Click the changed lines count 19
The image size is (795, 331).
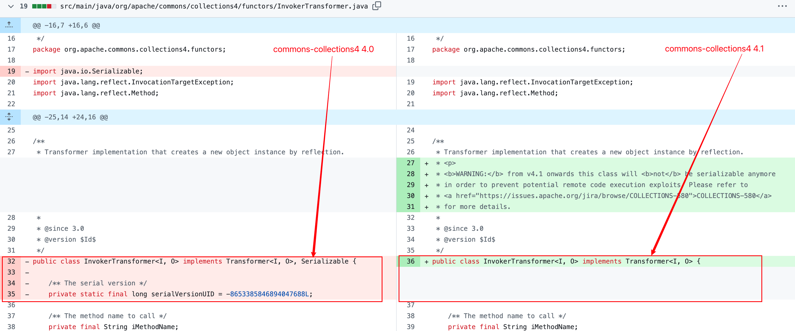23,6
